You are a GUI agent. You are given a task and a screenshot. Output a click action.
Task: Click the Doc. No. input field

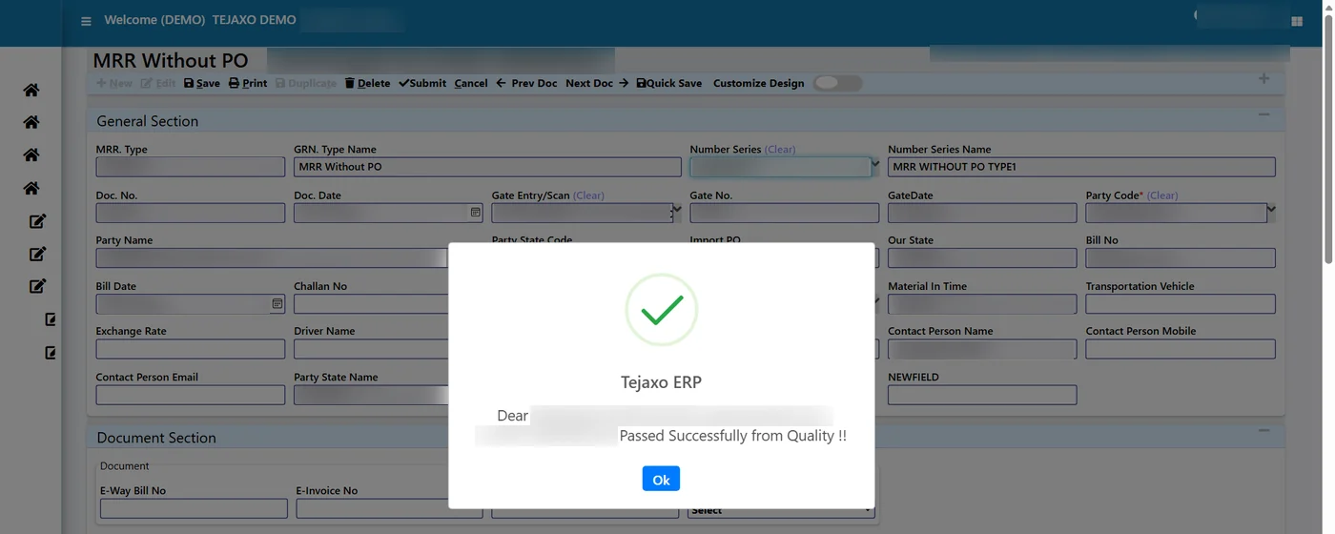[x=191, y=213]
